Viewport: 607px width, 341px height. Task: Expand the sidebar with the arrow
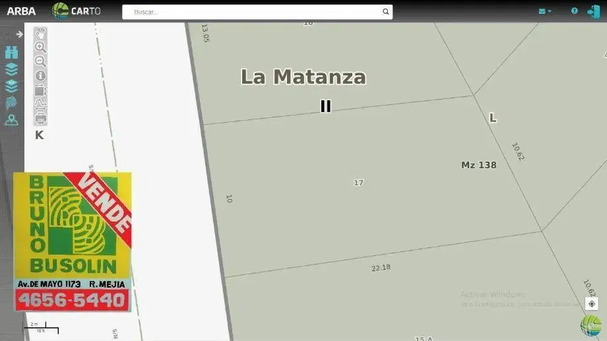click(x=19, y=34)
